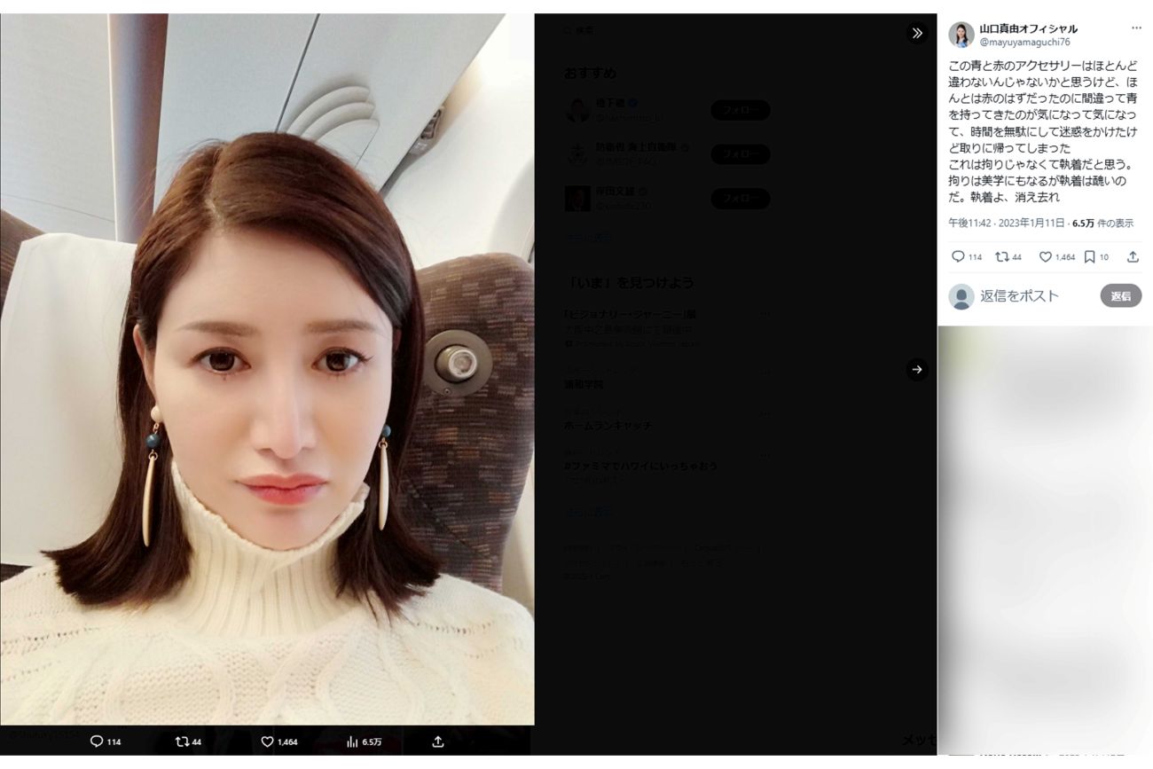Click reply icon in right post panel

958,257
